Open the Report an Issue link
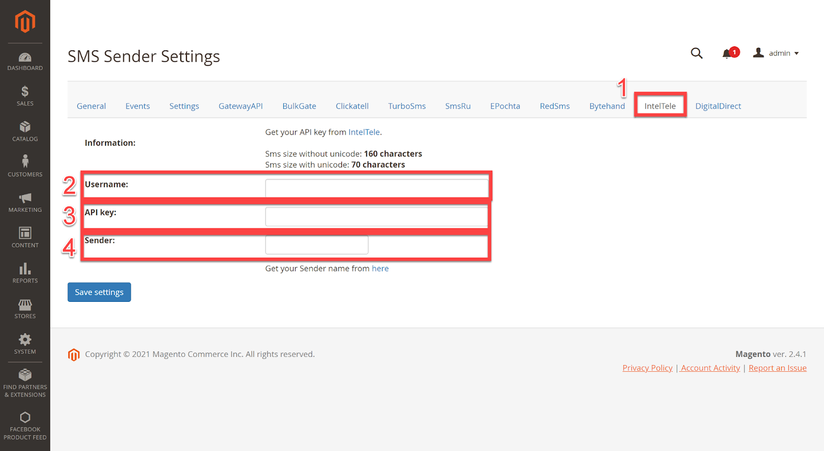This screenshot has width=824, height=451. (x=778, y=368)
